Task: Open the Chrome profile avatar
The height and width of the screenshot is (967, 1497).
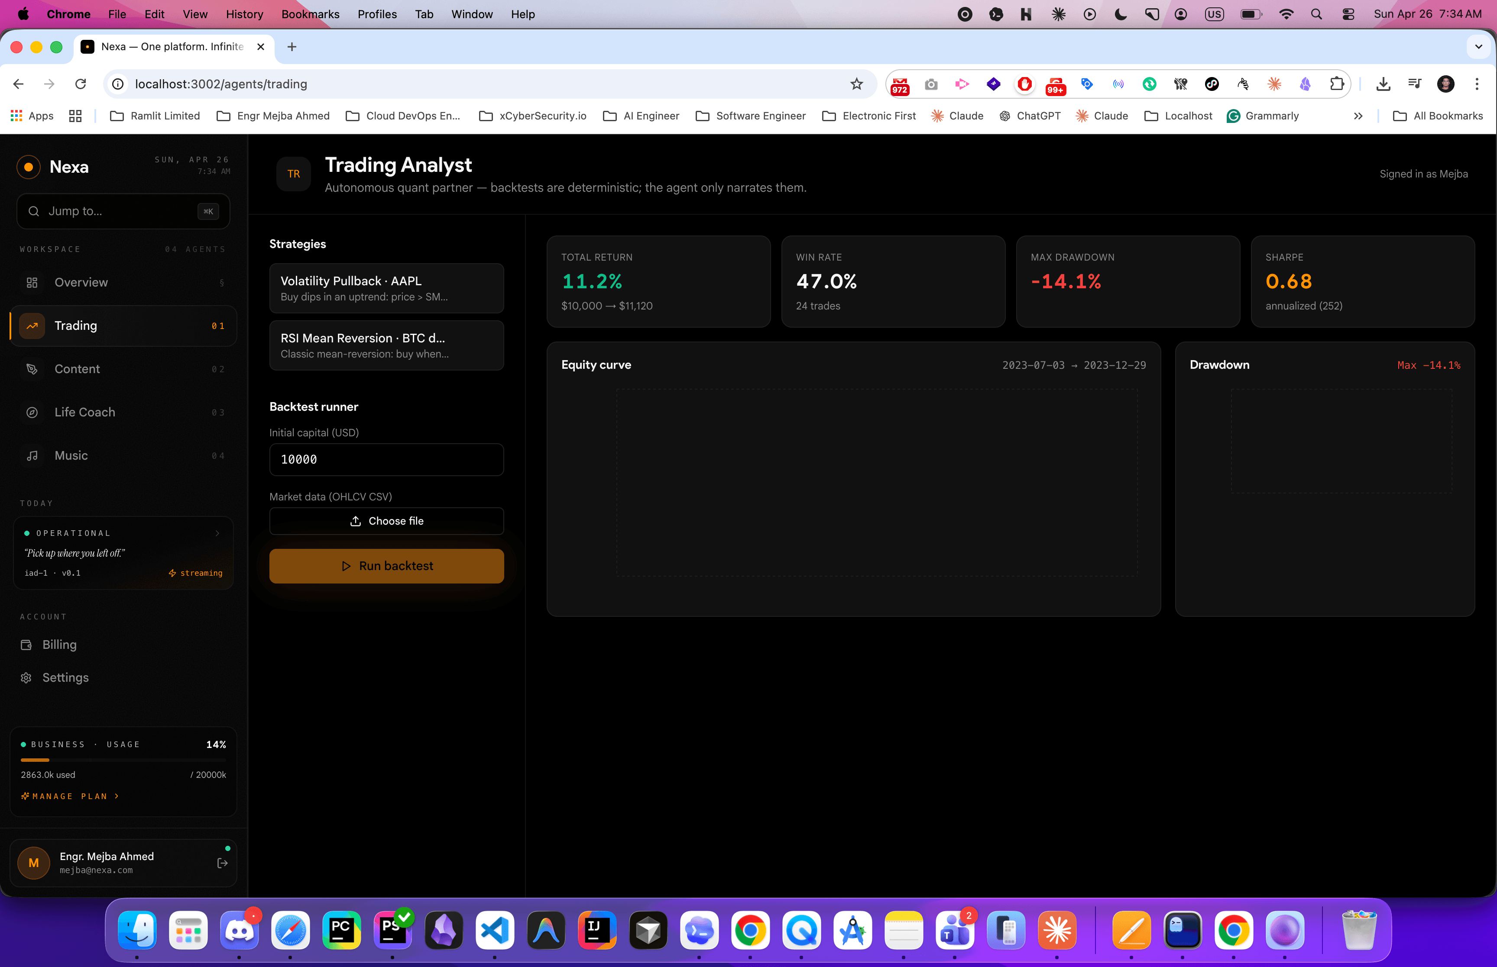Action: point(1445,84)
